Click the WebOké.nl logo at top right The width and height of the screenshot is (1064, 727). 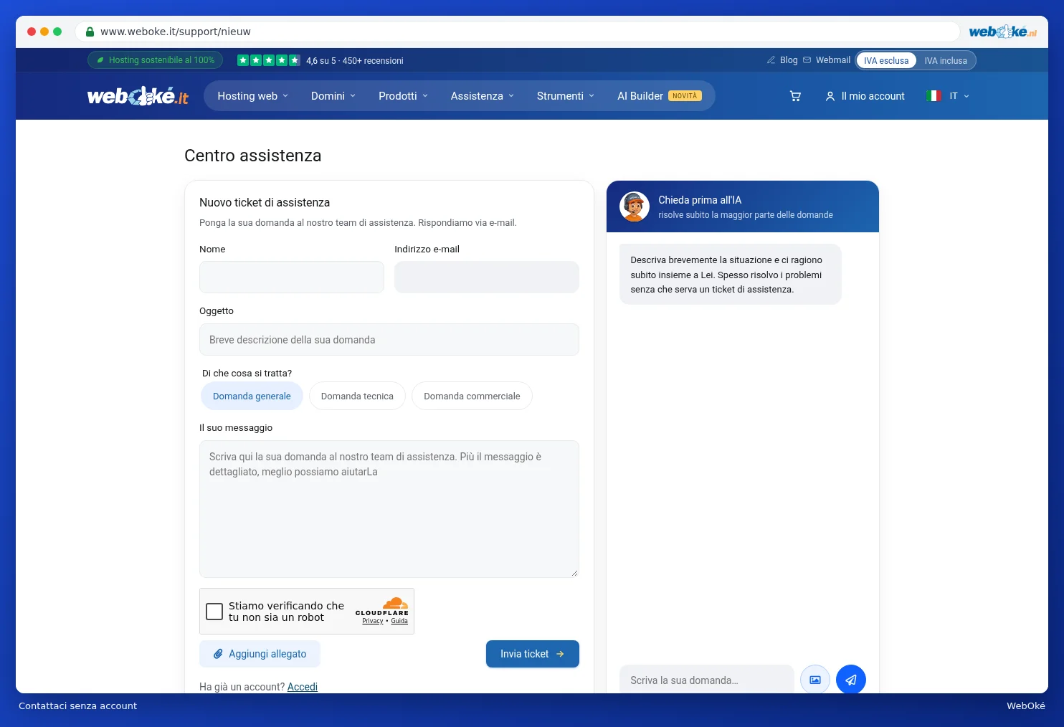(x=1002, y=32)
